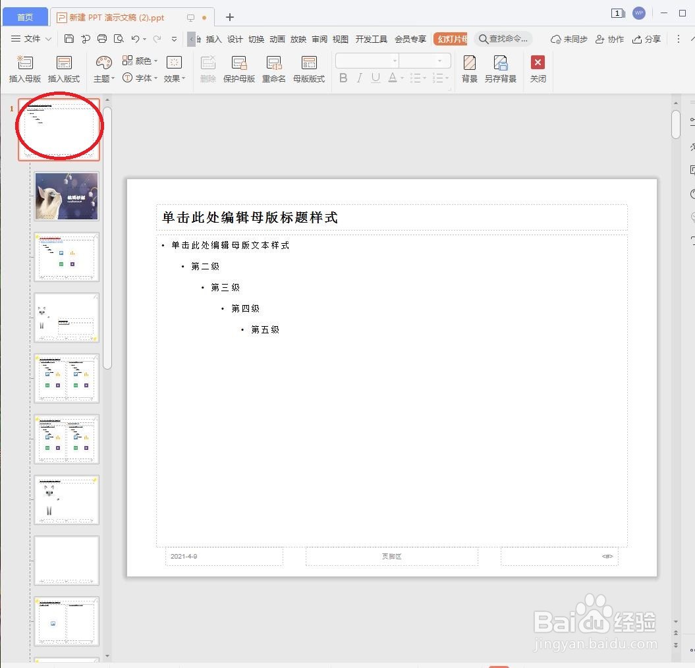695x668 pixels.
Task: Click the 第五级 fifth-level text
Action: tap(265, 330)
